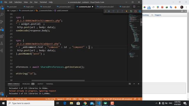
Task: Change file encoding UTF-8
Action: 68,99
